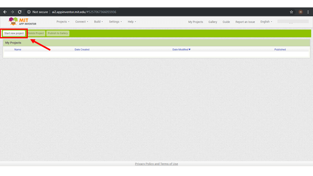The width and height of the screenshot is (313, 176).
Task: Click the browser forward arrow
Action: pyautogui.click(x=12, y=12)
